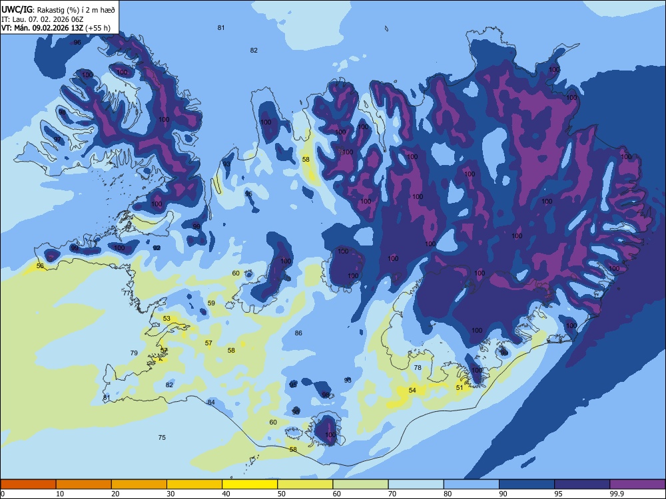
Task: Select the 'VT: Mán. 09.02.2026 13Z (+55 h)' line
Action: click(56, 28)
